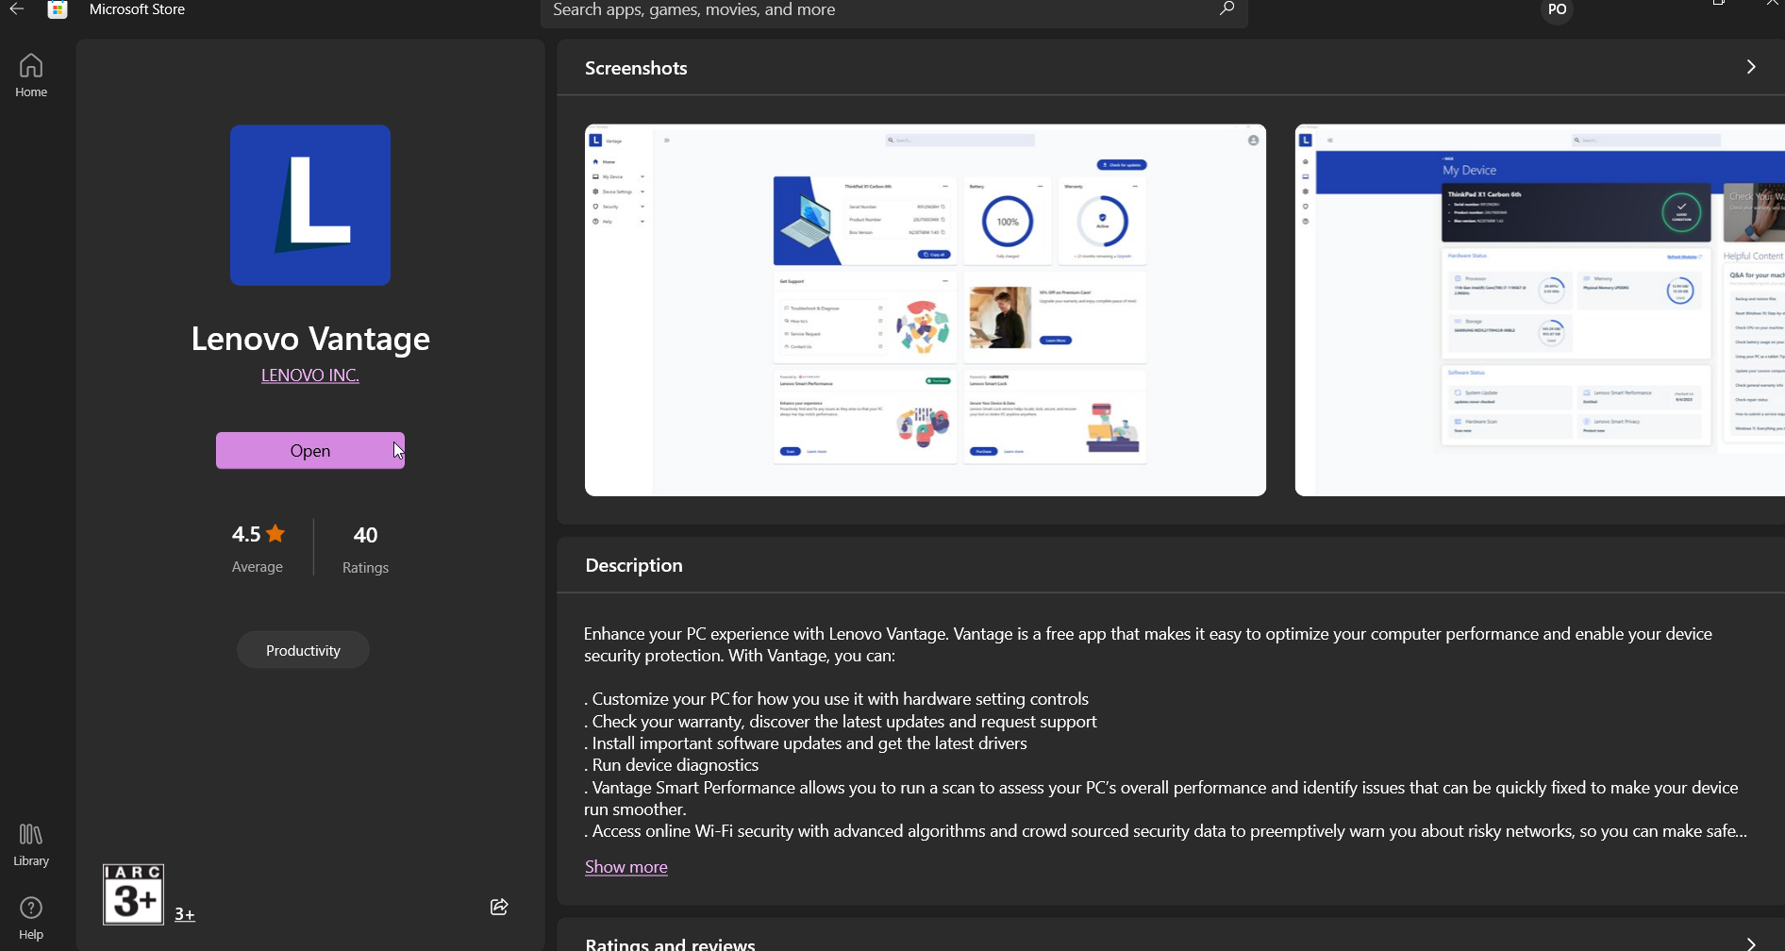Focus the search apps and games field

(894, 10)
